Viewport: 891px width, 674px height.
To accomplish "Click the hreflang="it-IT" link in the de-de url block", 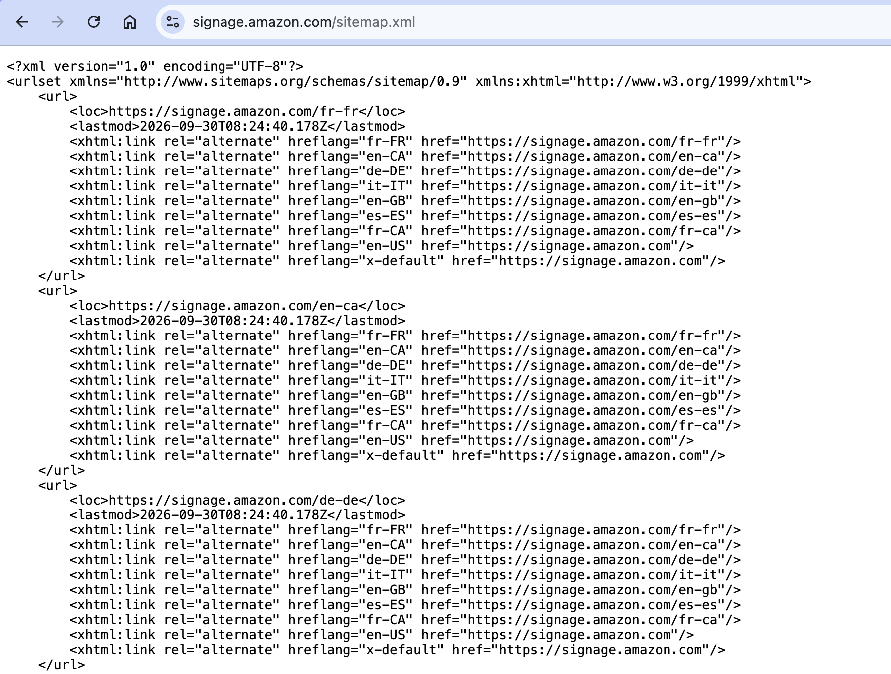I will pos(405,575).
